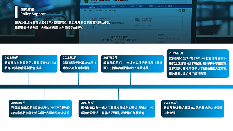
Task: Open the 总理 nav tab
Action: pos(113,7)
